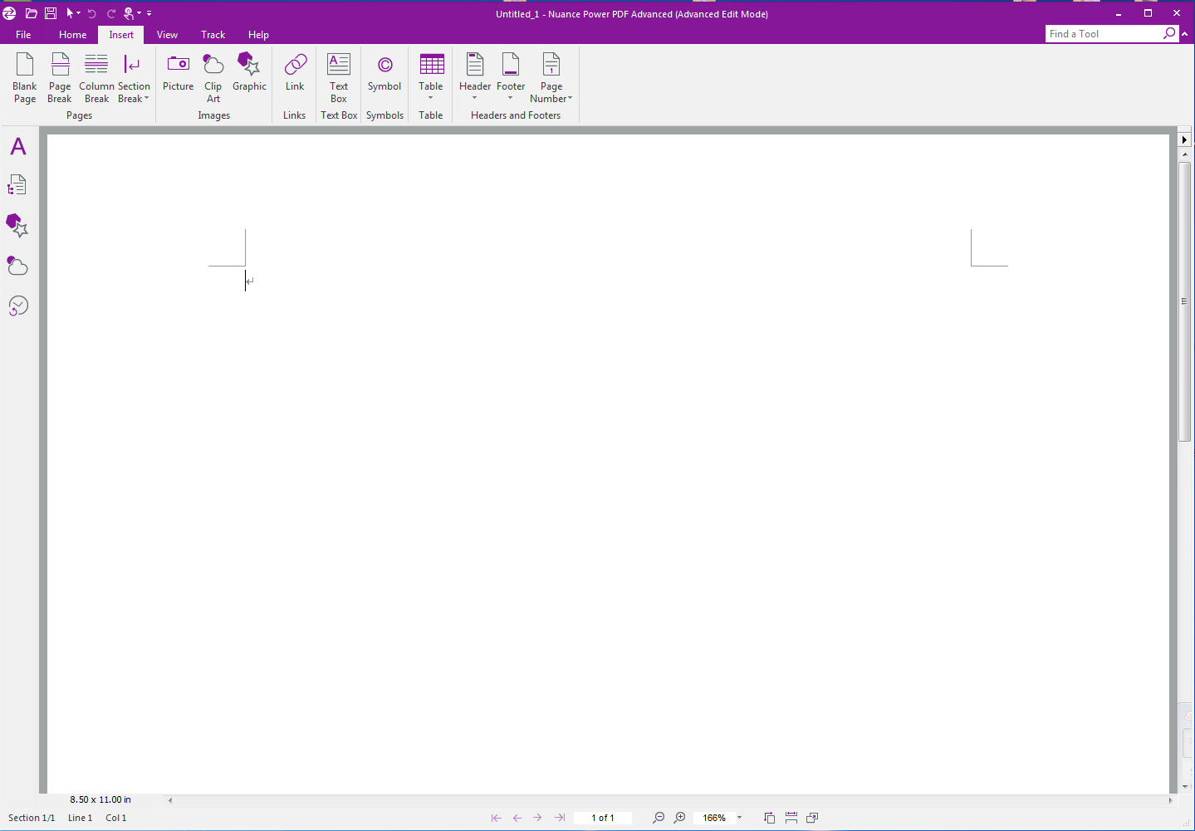Insert a Column Break
The height and width of the screenshot is (831, 1195).
click(96, 77)
